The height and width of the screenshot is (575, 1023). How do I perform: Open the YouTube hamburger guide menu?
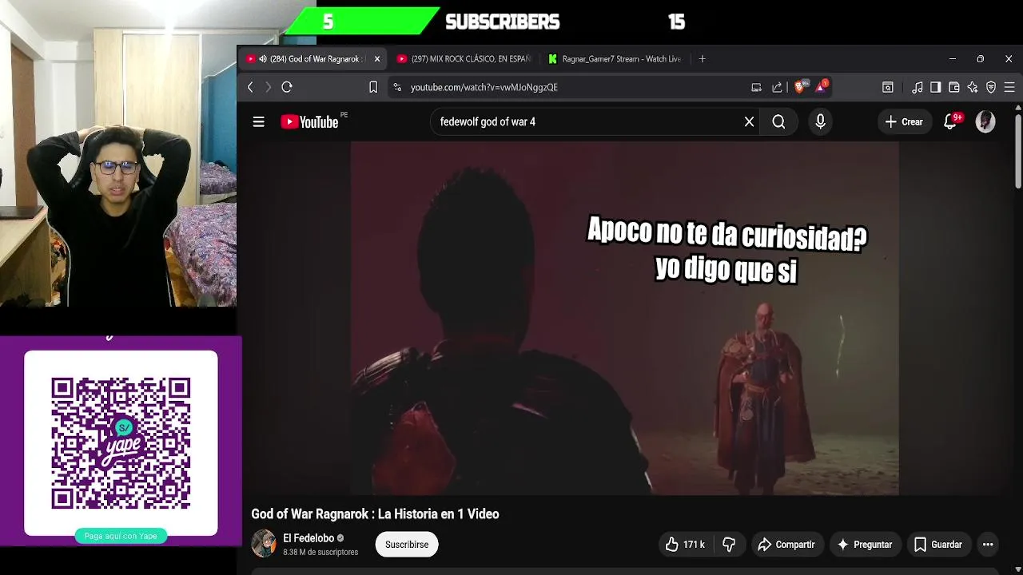(258, 122)
